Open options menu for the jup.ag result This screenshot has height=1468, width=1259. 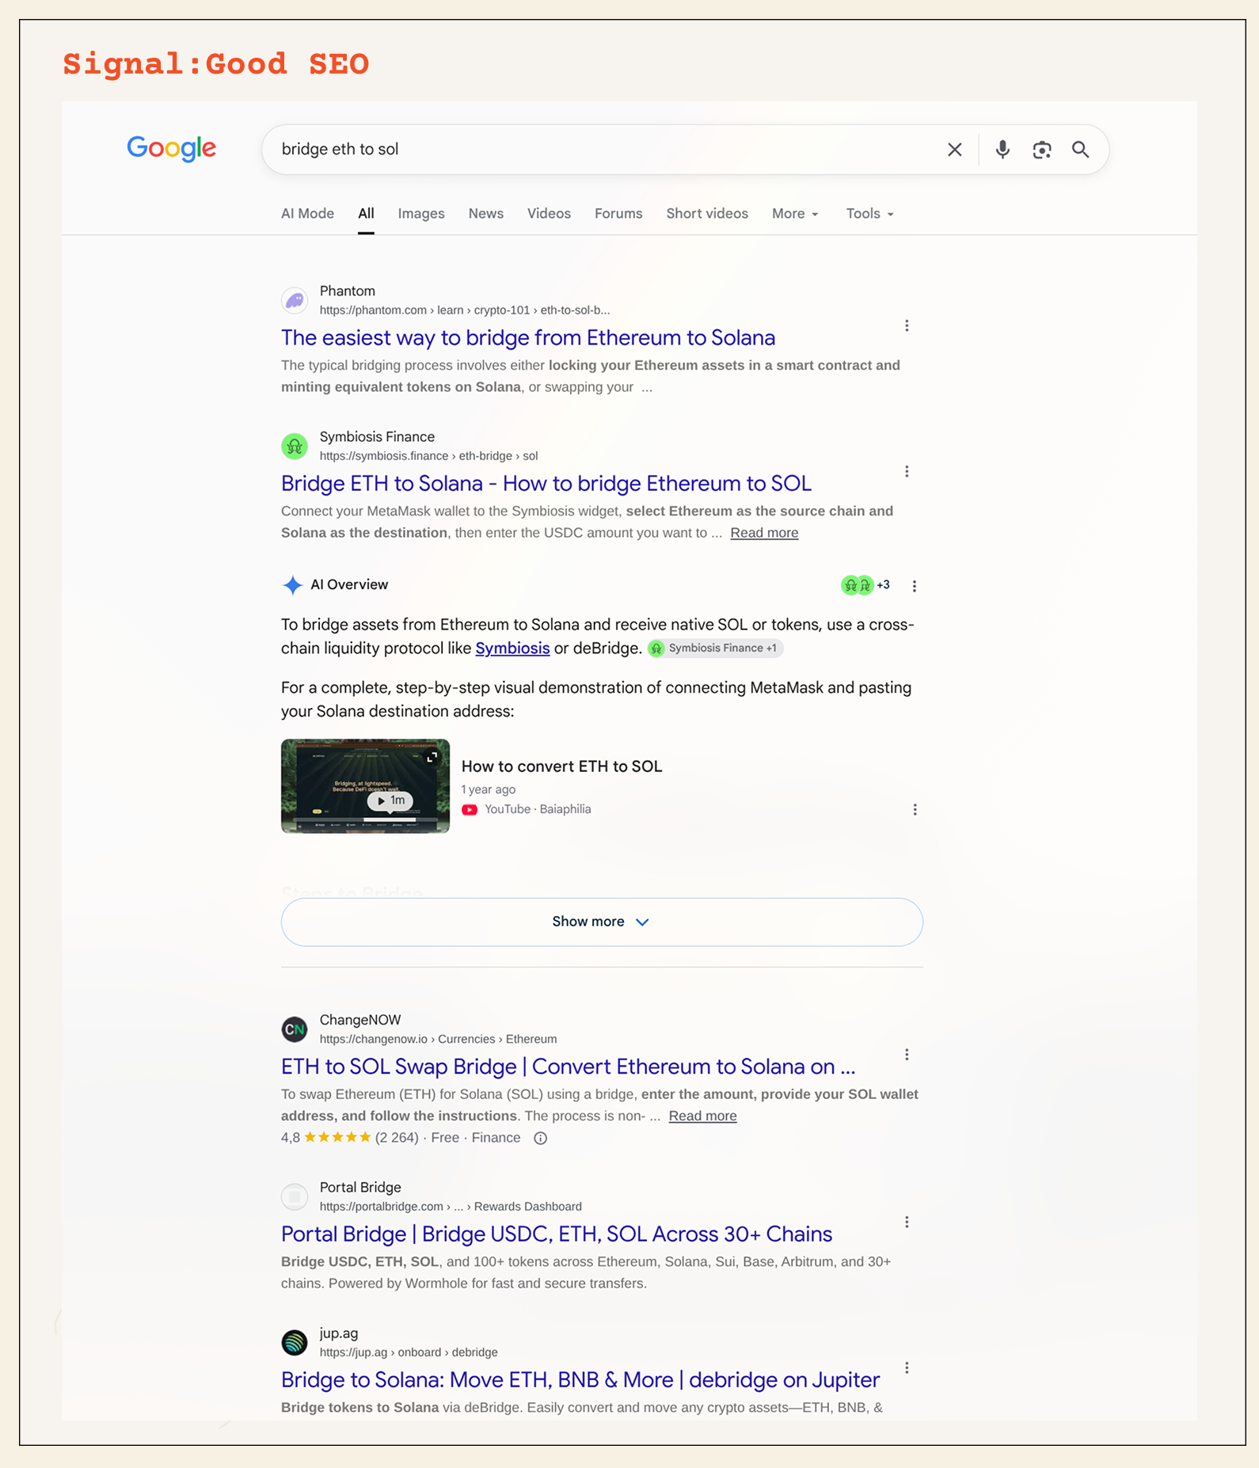coord(907,1367)
